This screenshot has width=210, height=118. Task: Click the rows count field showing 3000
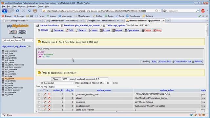65,79
